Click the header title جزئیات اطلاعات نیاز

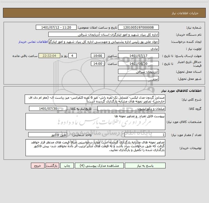pyautogui.click(x=185, y=13)
